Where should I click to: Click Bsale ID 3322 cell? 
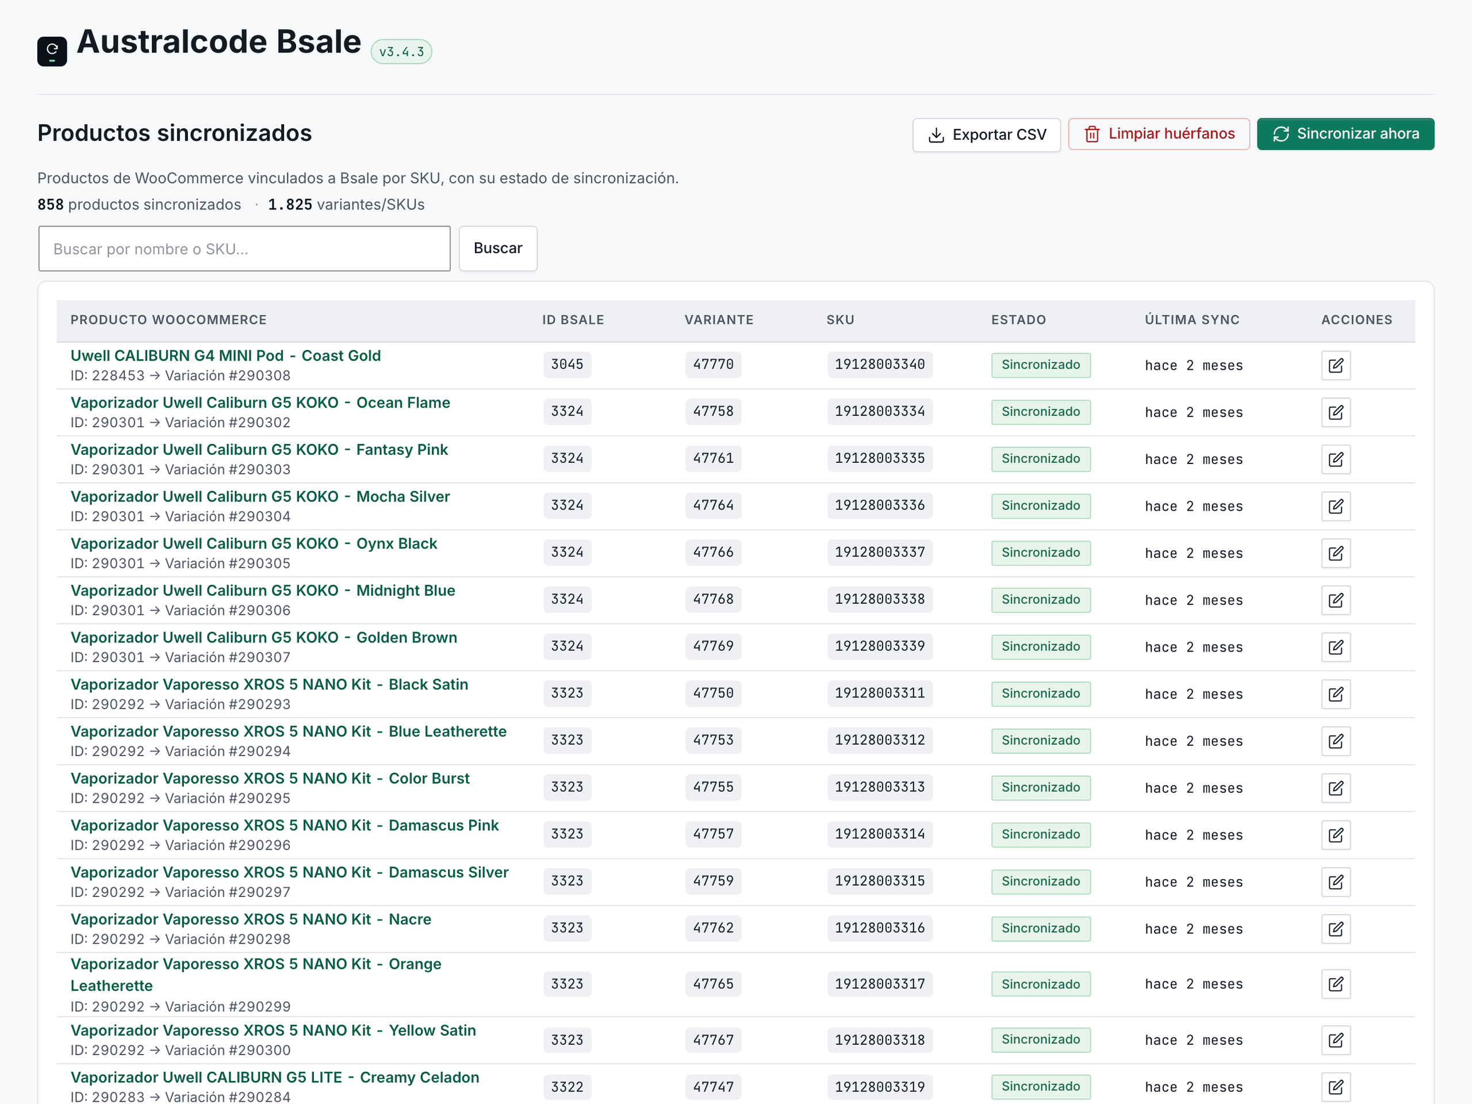567,1087
